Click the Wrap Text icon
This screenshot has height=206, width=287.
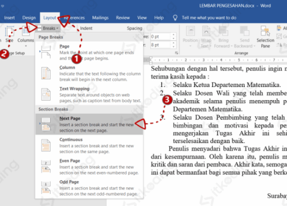[x=206, y=31]
